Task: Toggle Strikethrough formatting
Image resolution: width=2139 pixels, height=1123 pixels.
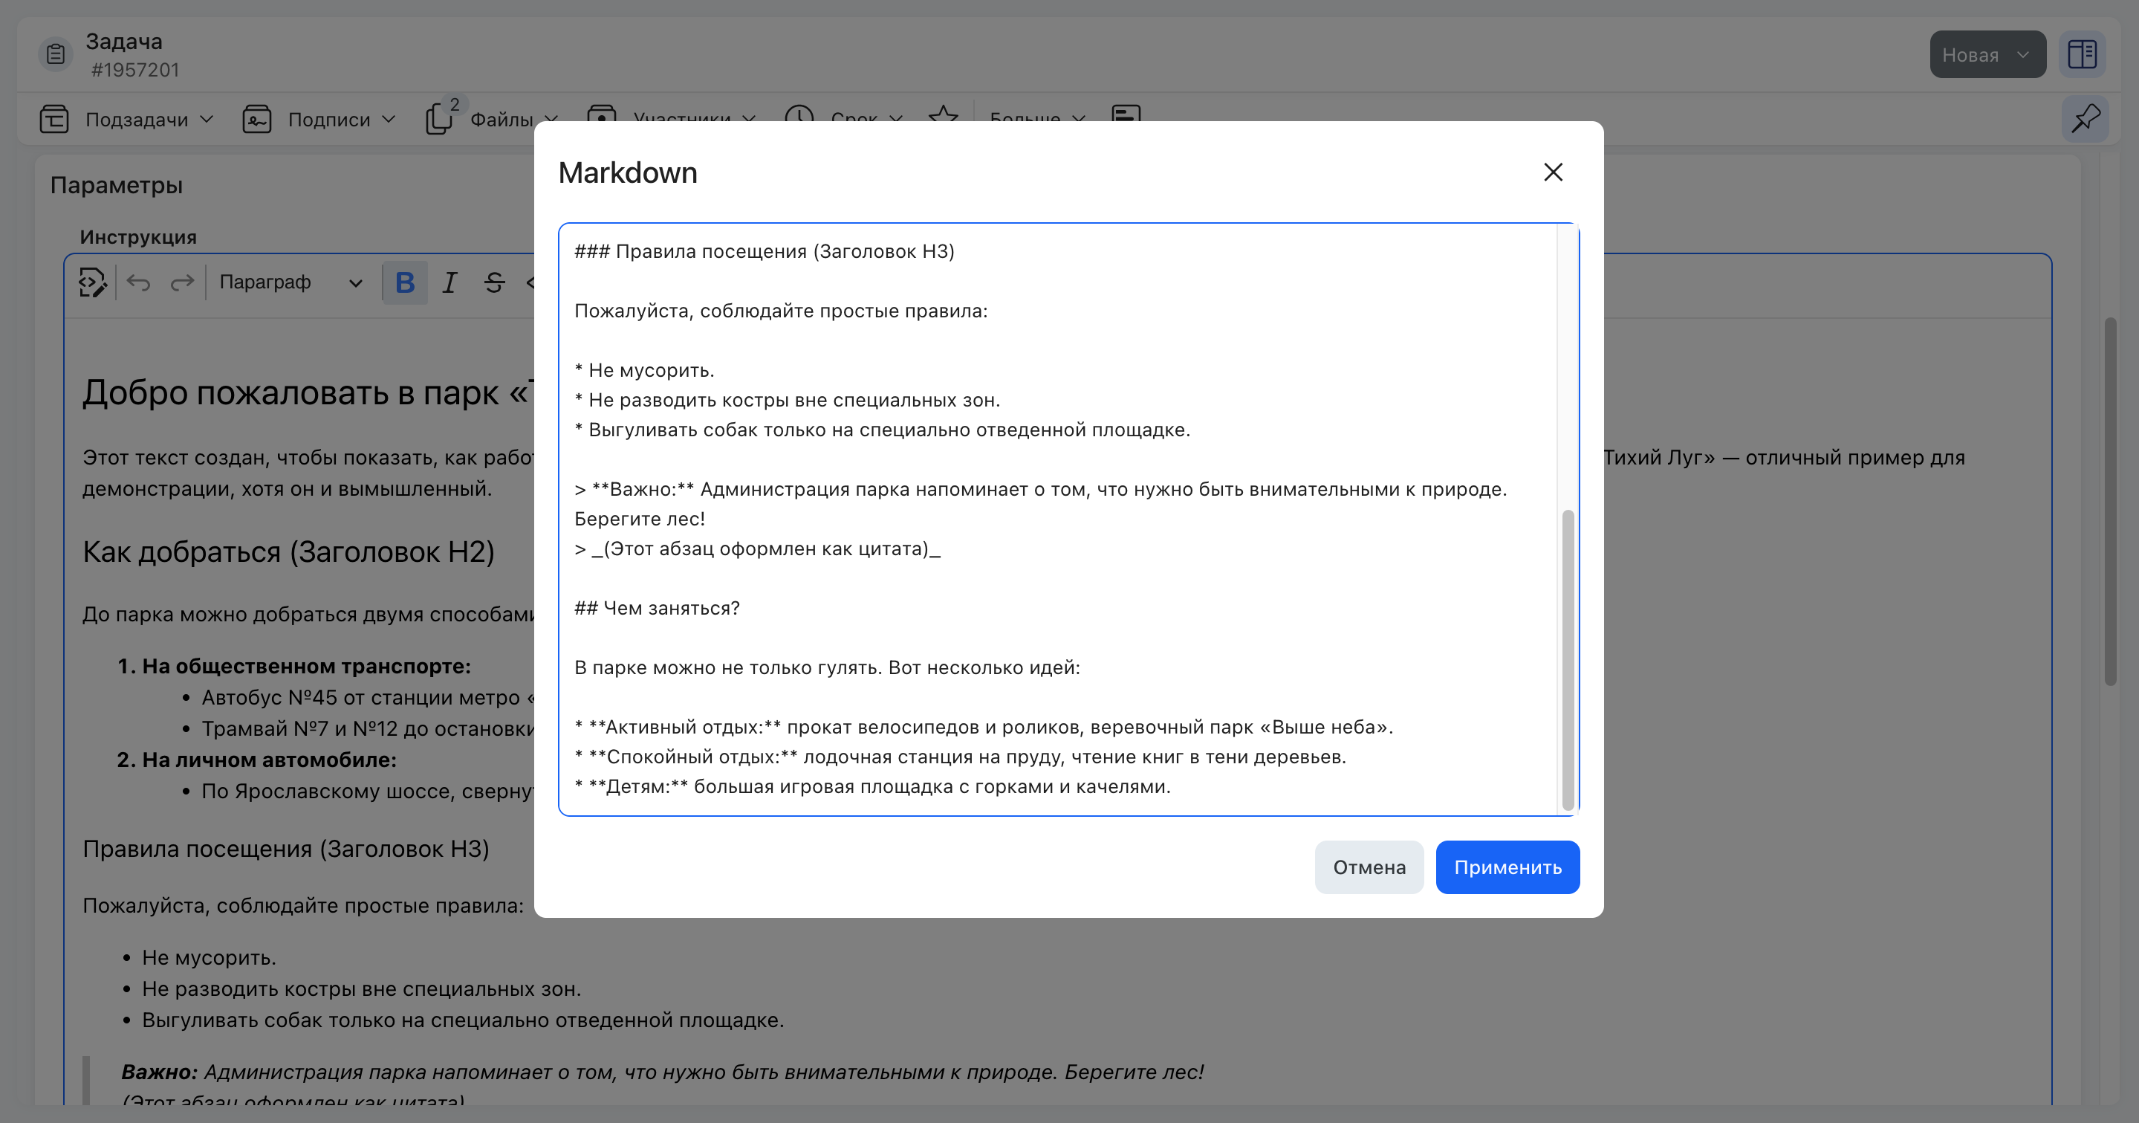Action: [x=494, y=282]
